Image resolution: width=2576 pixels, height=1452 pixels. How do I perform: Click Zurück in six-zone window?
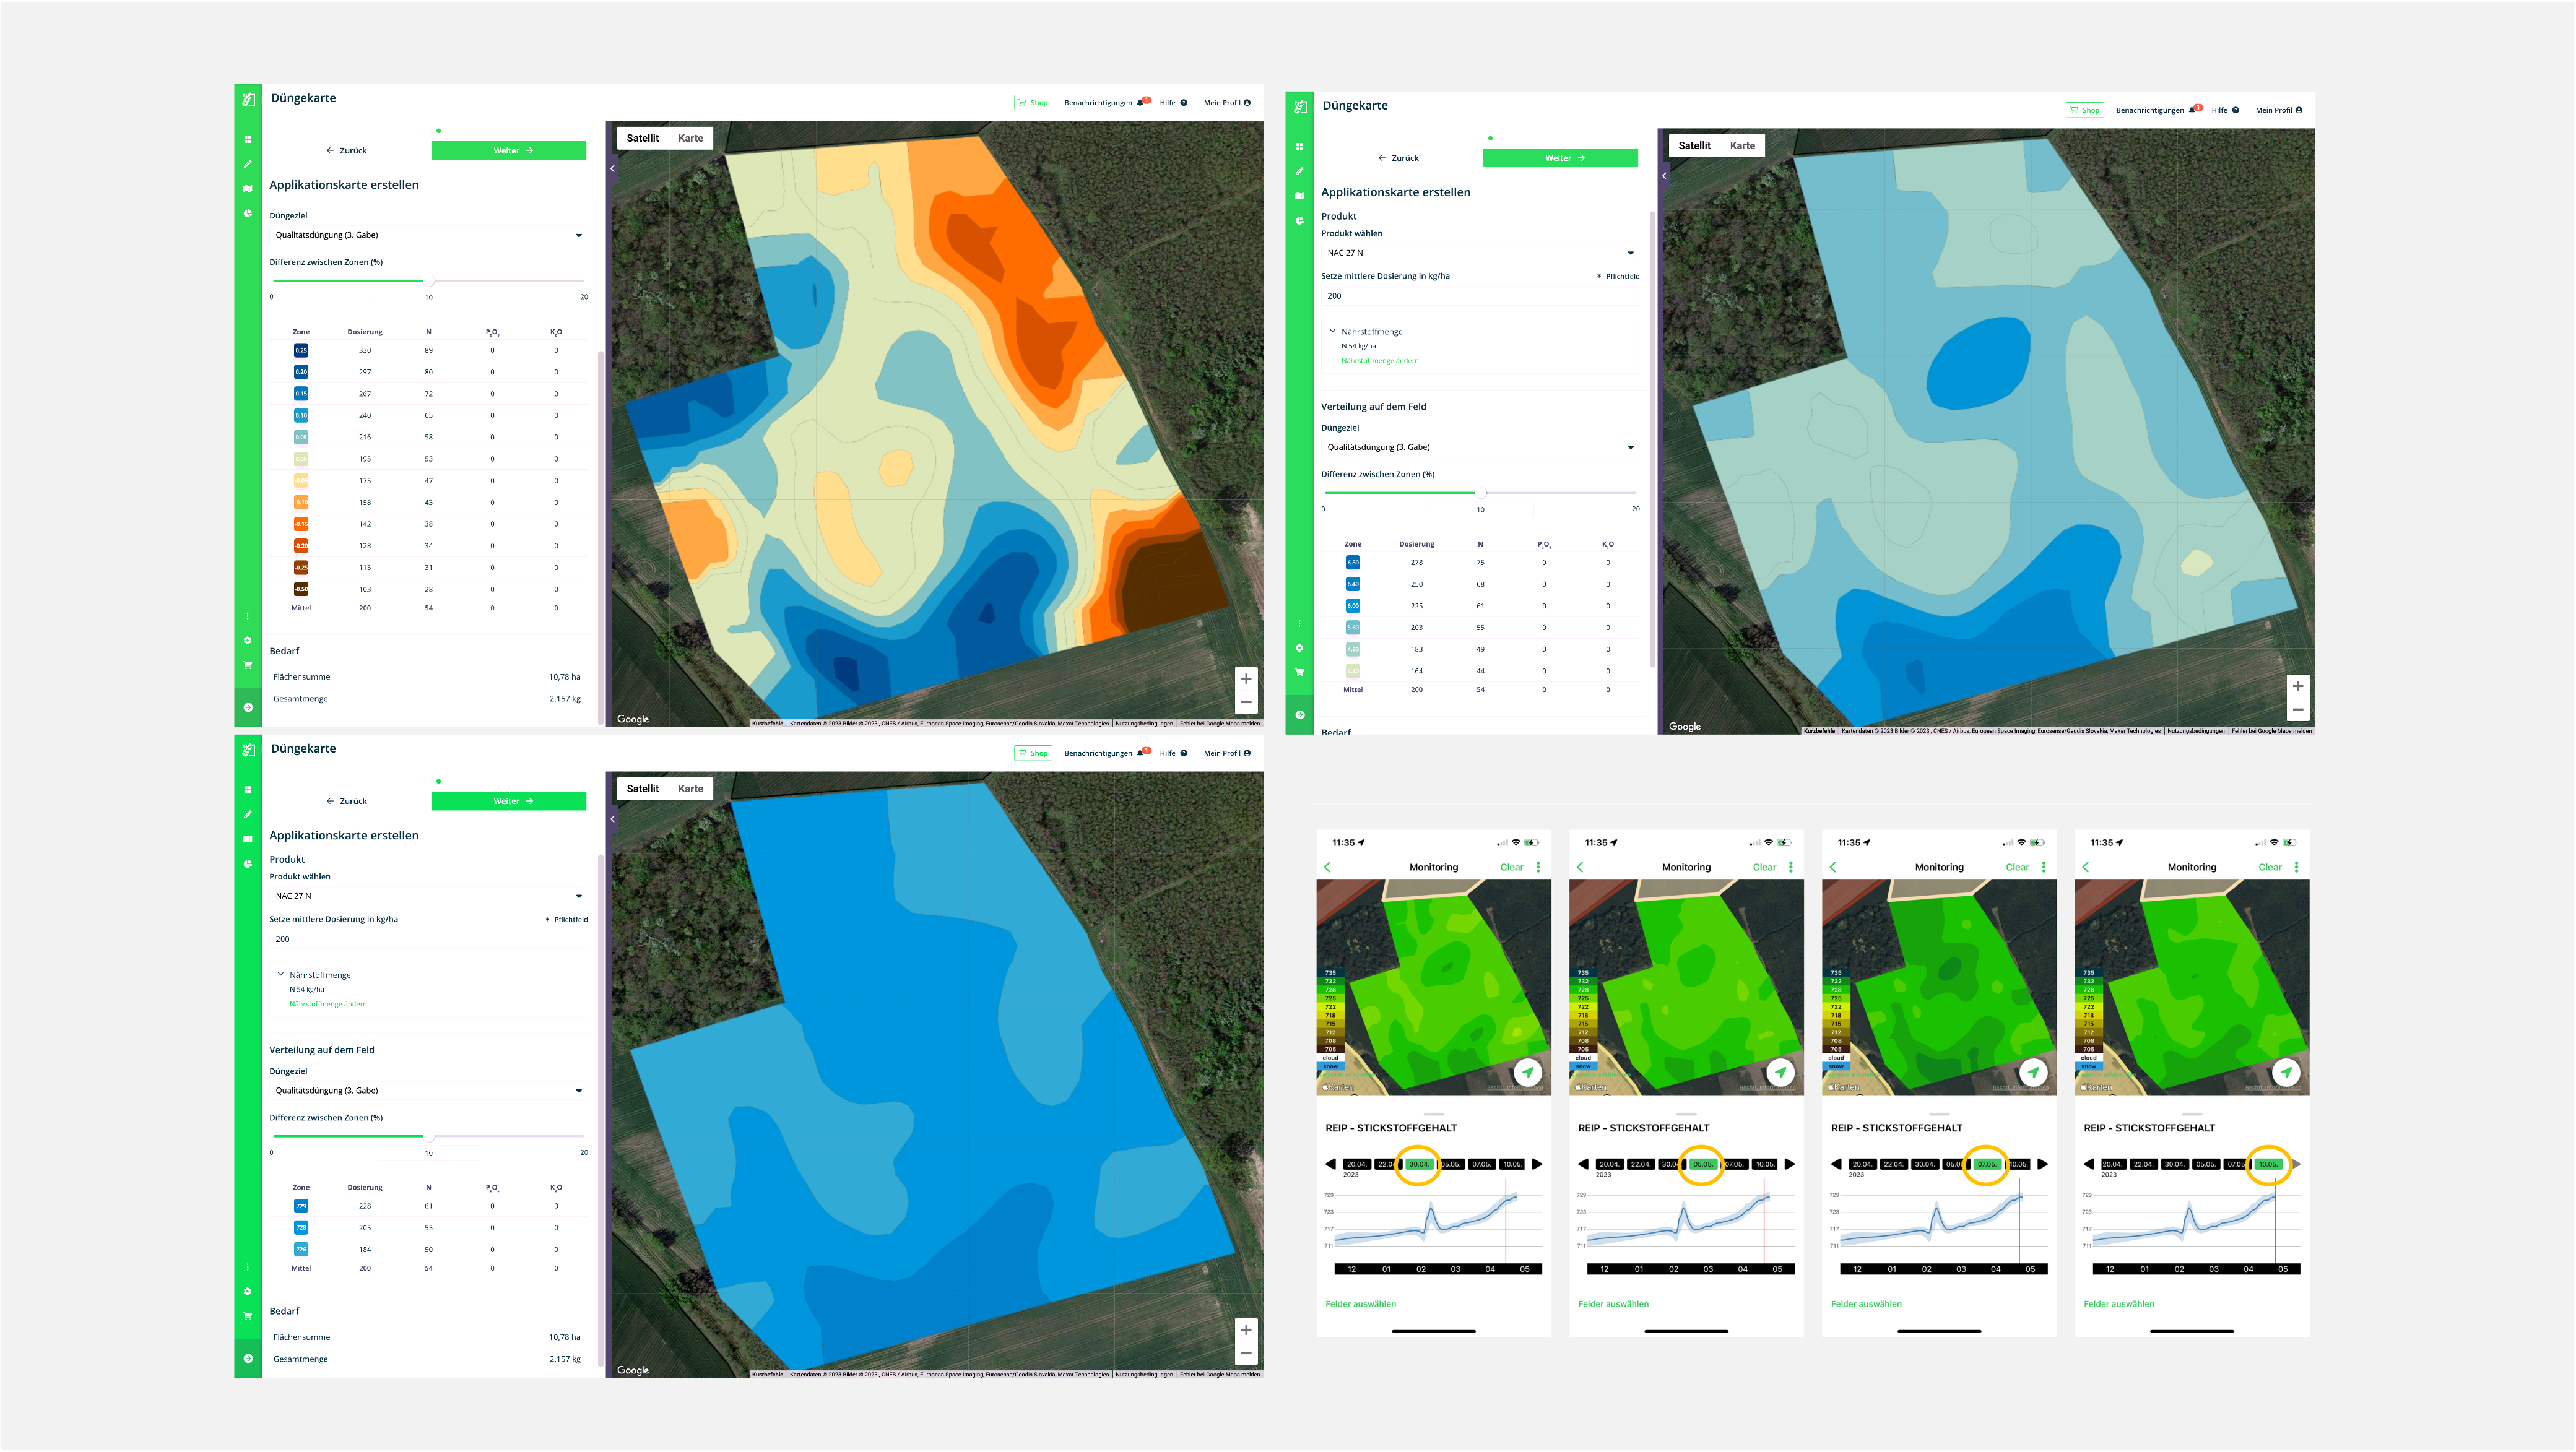pos(1398,158)
